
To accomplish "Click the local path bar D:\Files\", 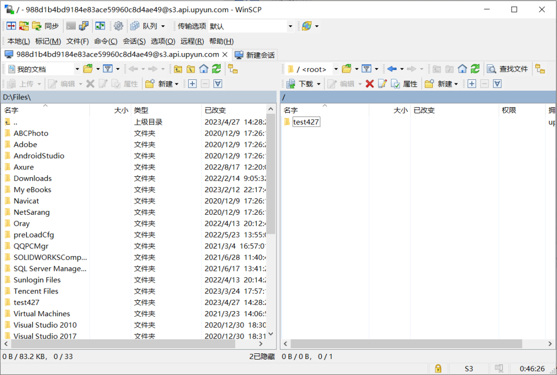I will coord(139,97).
